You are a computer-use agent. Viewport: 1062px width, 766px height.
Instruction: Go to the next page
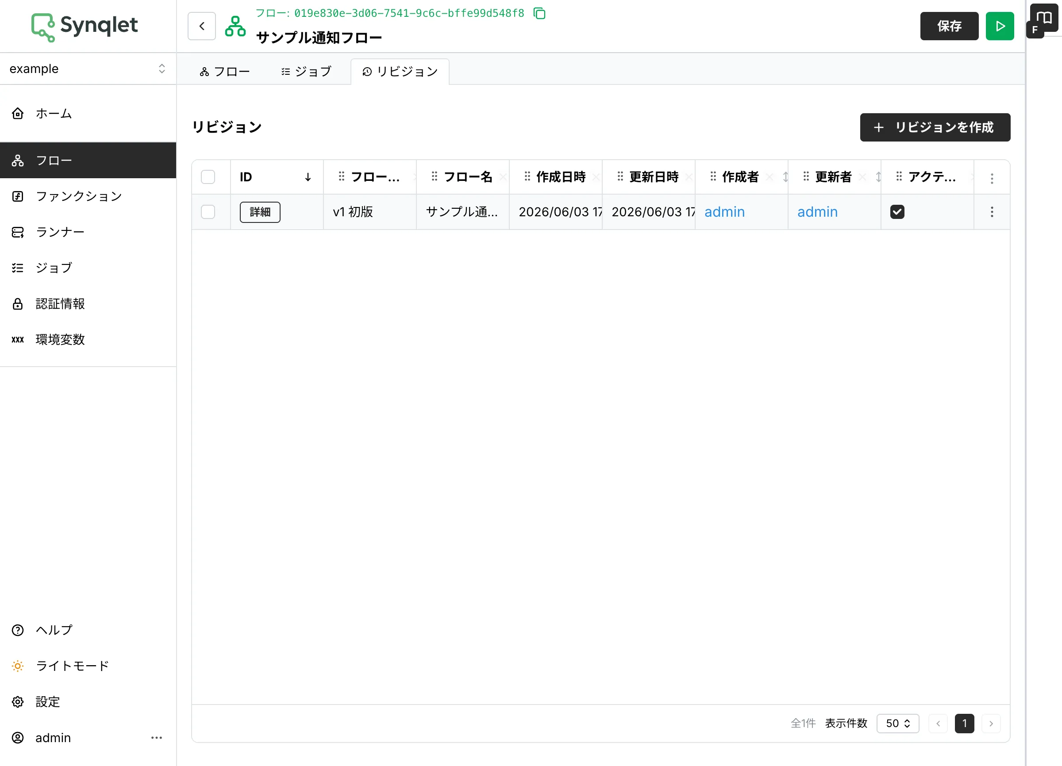pos(991,724)
